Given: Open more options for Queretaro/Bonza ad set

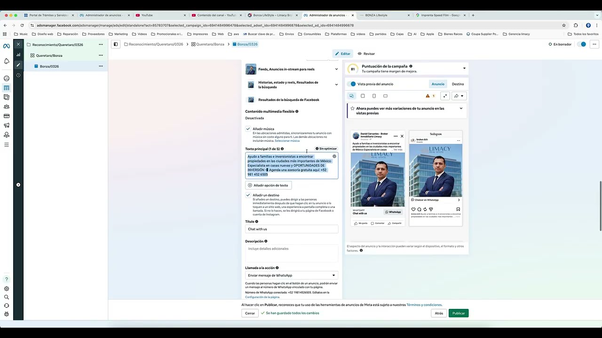Looking at the screenshot, I should pos(101,55).
